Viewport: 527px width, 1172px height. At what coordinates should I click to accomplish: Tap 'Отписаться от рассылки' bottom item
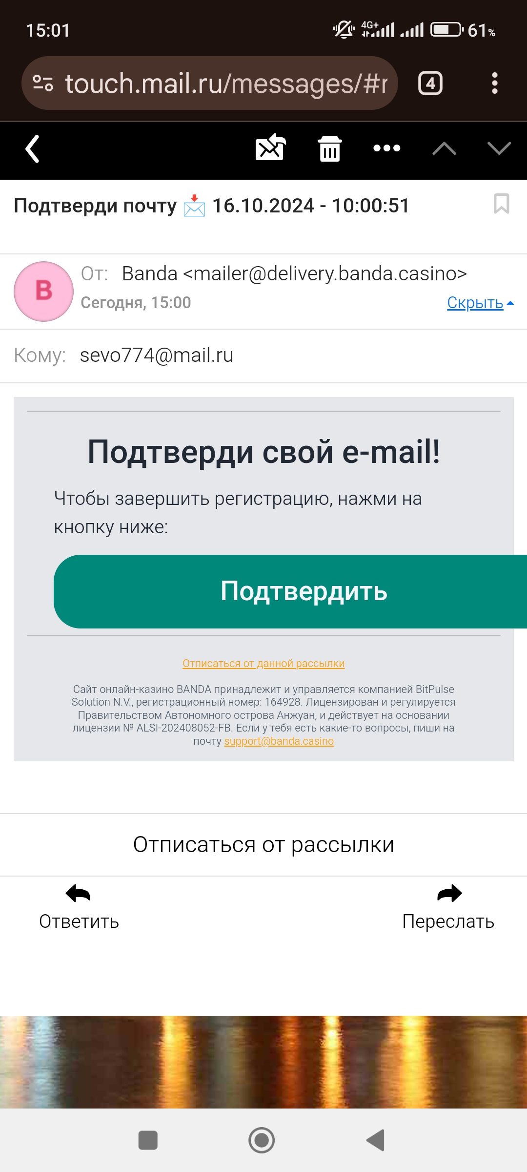(263, 845)
